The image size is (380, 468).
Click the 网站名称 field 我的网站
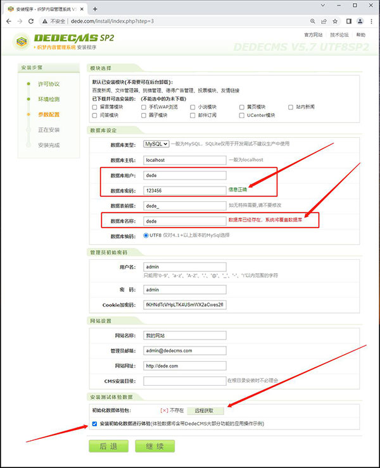coord(185,335)
